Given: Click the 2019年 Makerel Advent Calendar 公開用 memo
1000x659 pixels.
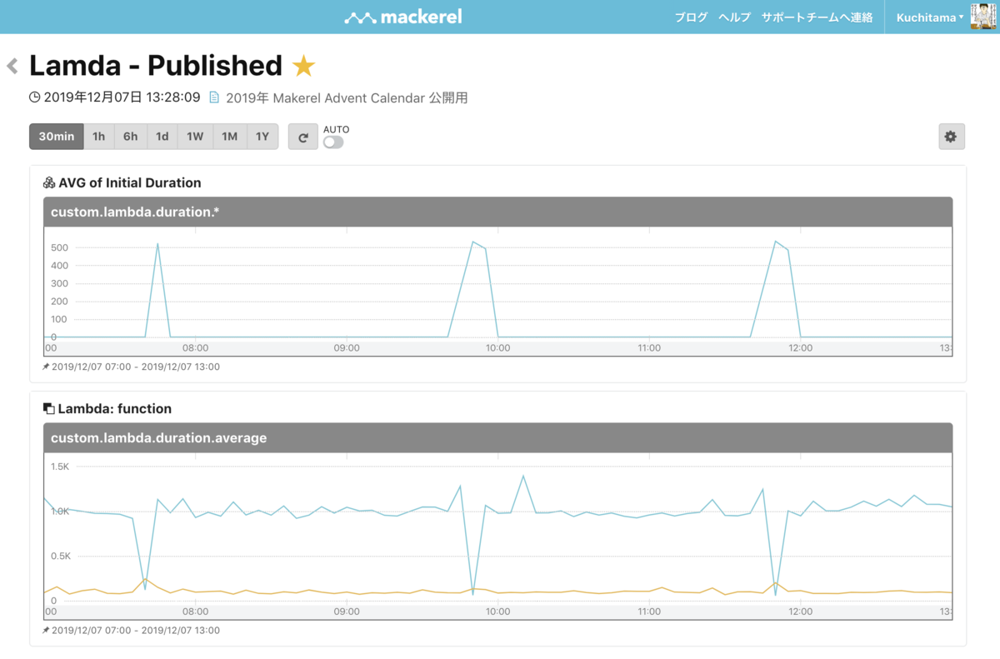Looking at the screenshot, I should pos(347,97).
